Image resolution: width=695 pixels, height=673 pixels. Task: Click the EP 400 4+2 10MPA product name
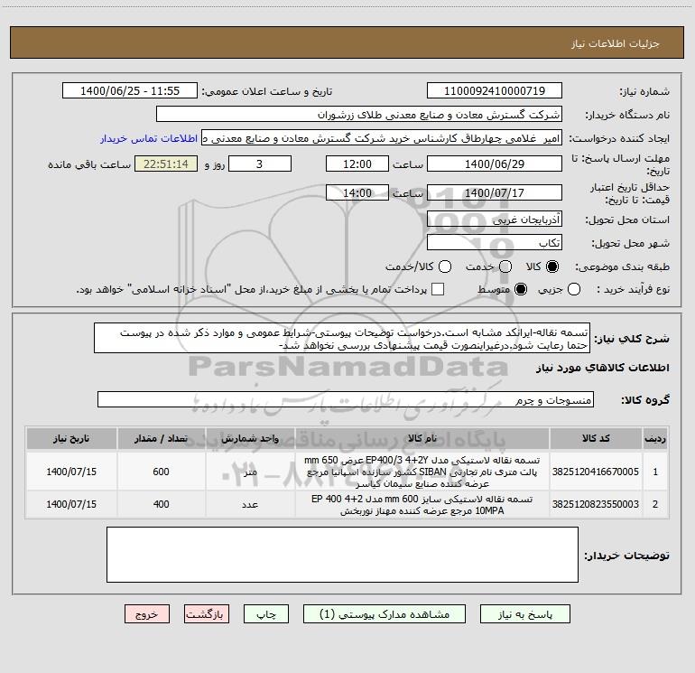(x=422, y=505)
